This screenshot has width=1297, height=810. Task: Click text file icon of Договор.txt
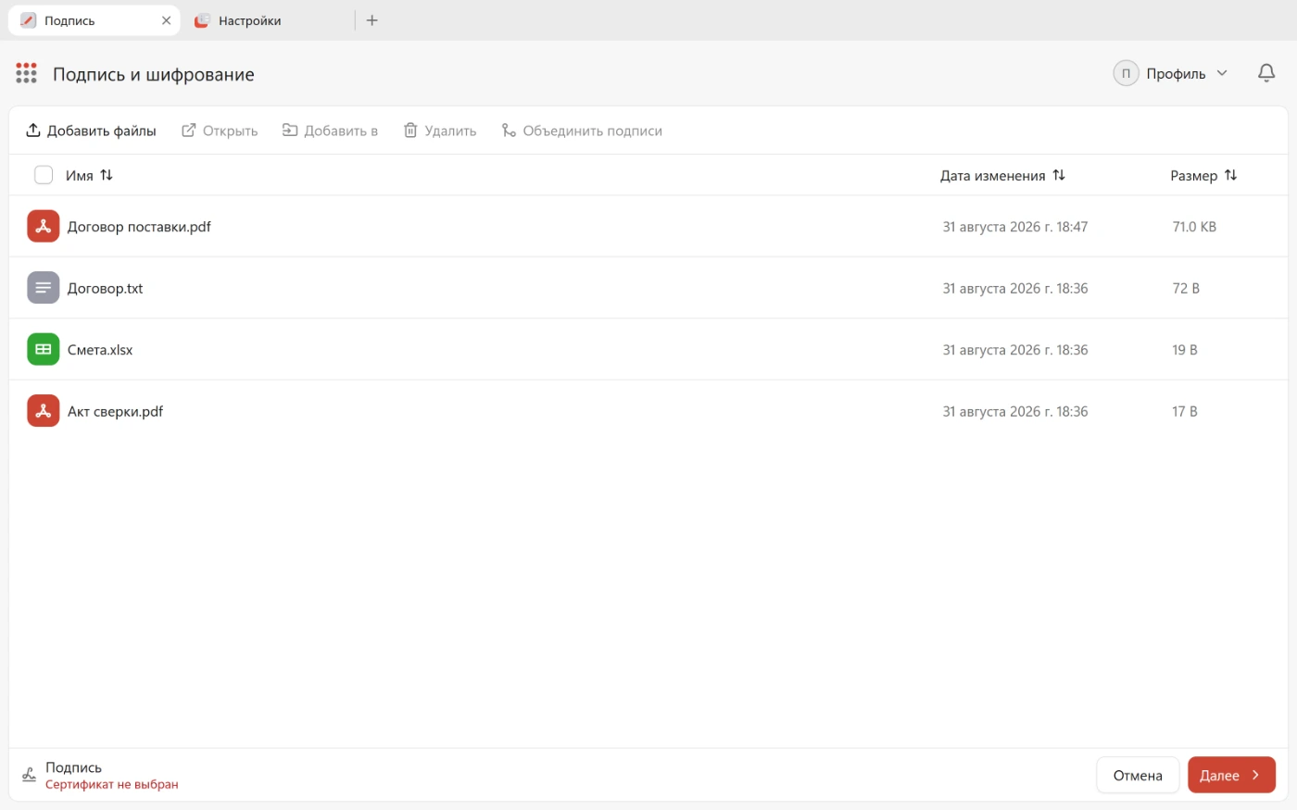pos(44,288)
